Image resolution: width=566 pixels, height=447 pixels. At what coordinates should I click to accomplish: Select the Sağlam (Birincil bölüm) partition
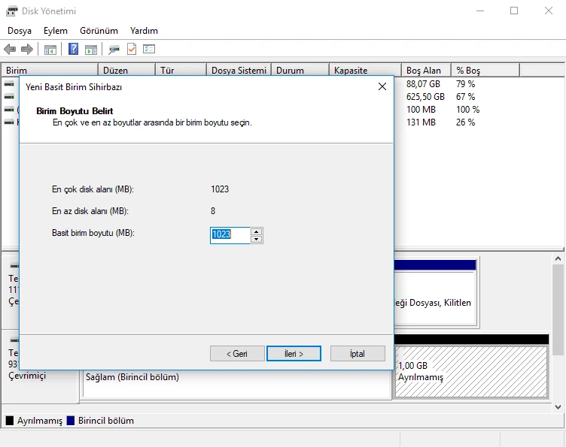(237, 384)
